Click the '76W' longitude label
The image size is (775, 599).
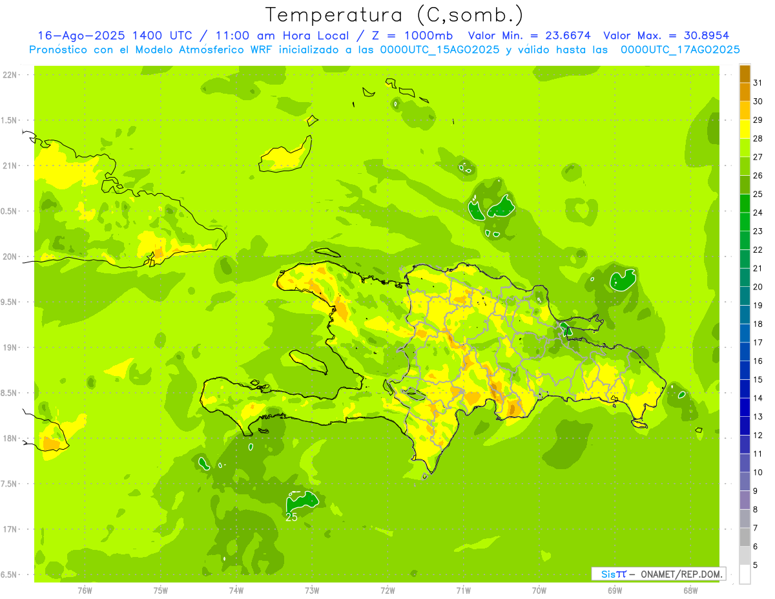[x=85, y=591]
